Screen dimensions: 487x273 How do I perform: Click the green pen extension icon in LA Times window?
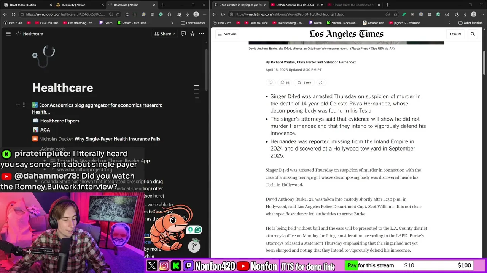click(404, 14)
